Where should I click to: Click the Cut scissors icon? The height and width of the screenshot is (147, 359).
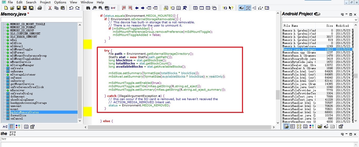50,8
